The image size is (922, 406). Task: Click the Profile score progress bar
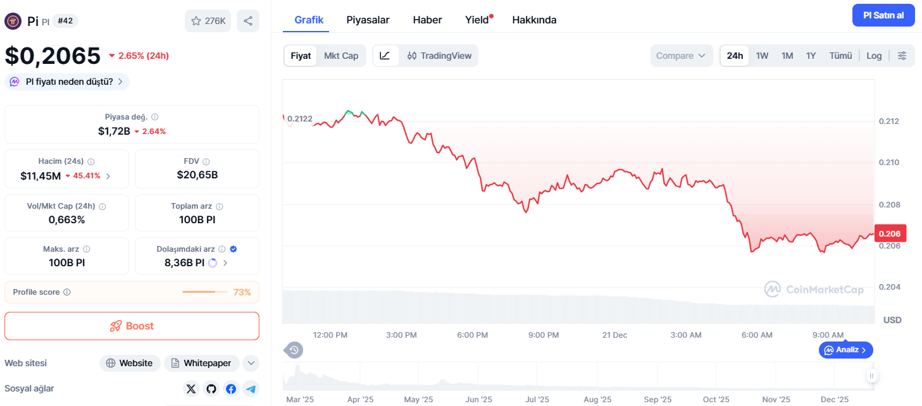point(205,292)
